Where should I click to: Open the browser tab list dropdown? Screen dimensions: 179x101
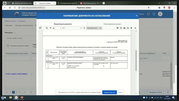8,3
